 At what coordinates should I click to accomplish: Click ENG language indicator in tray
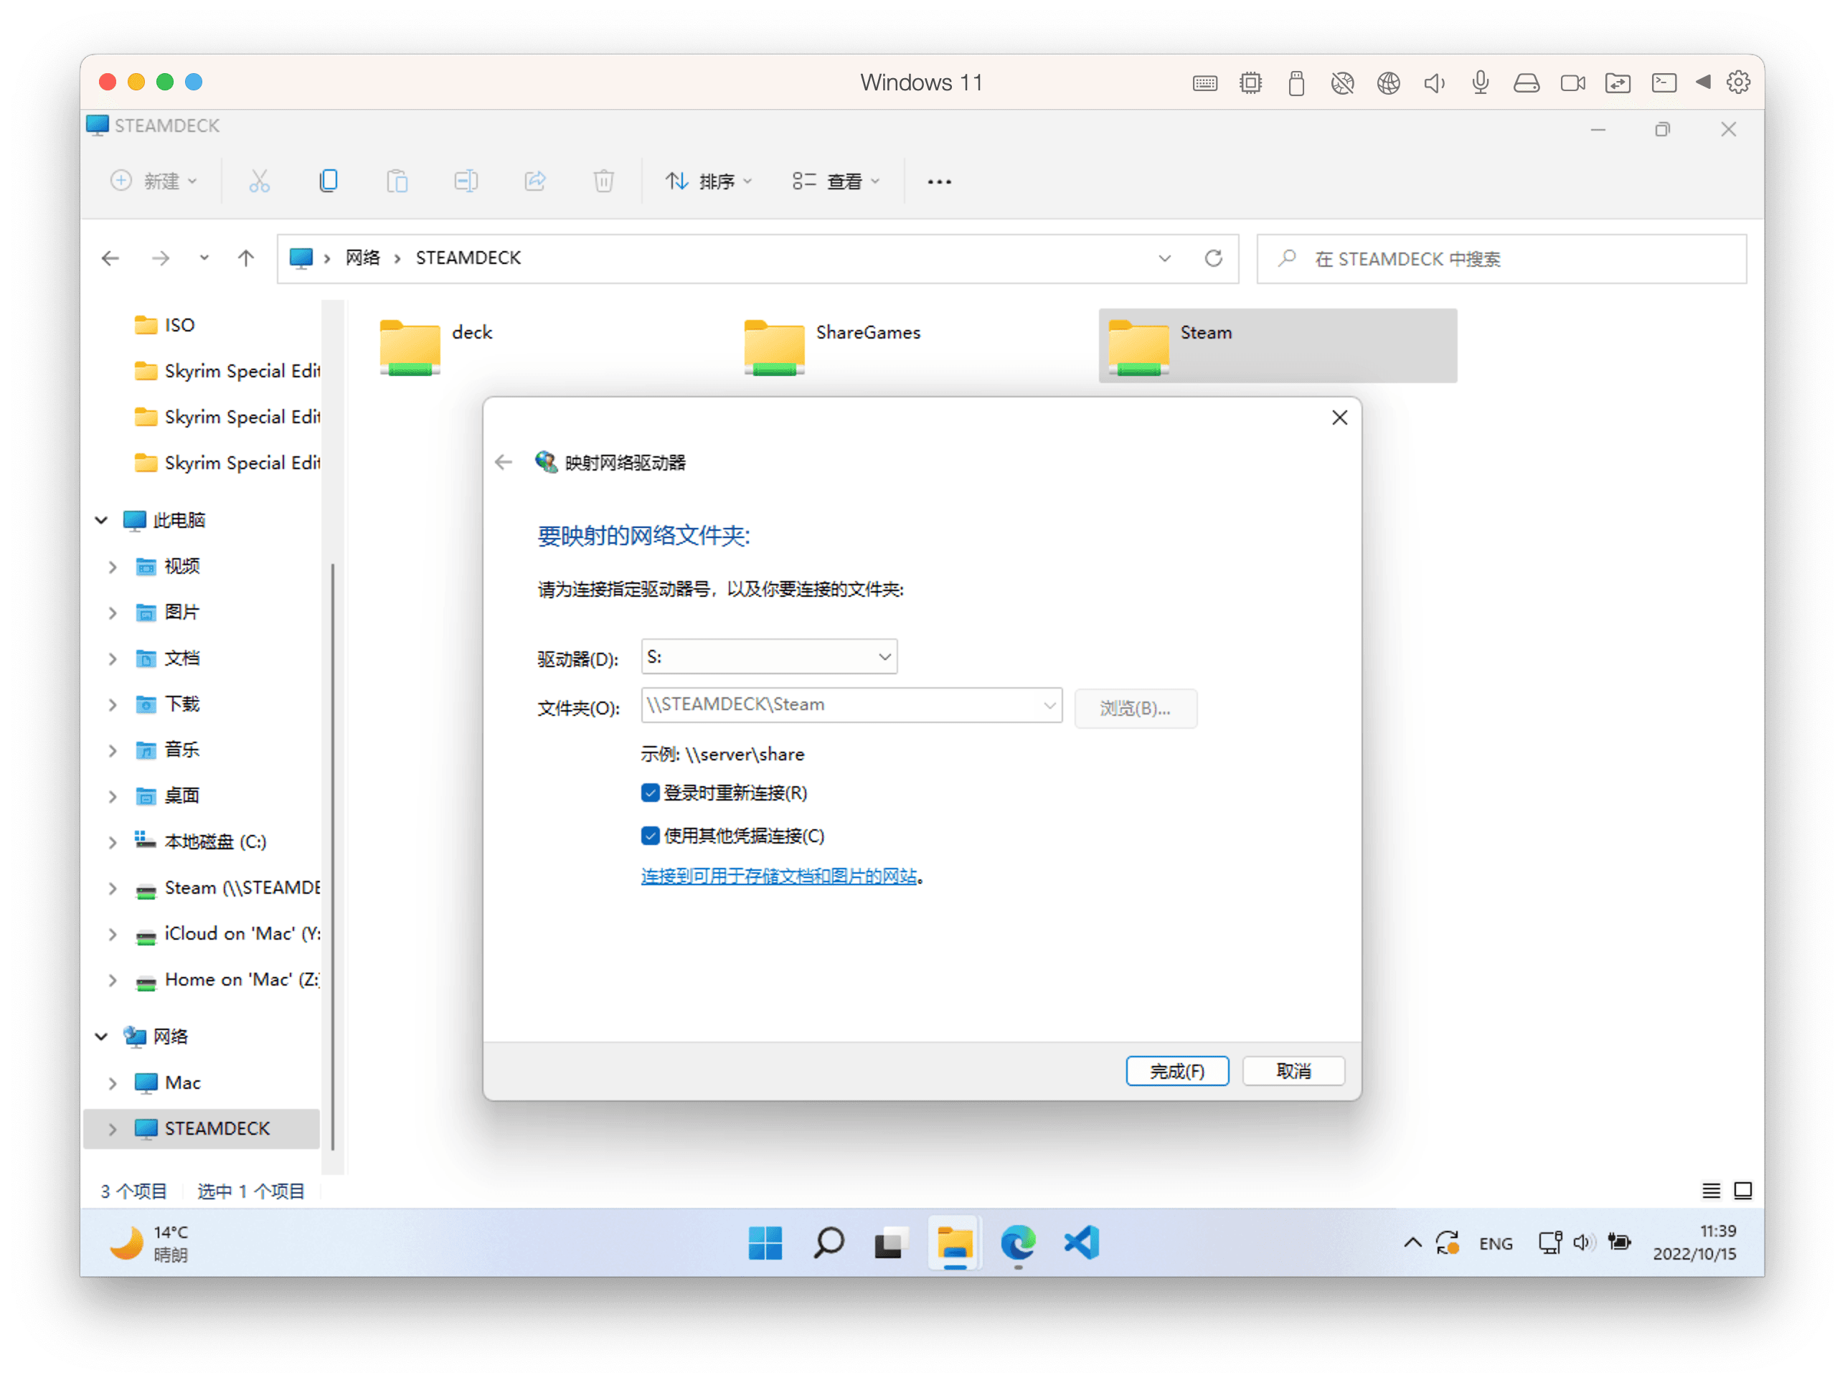tap(1496, 1244)
